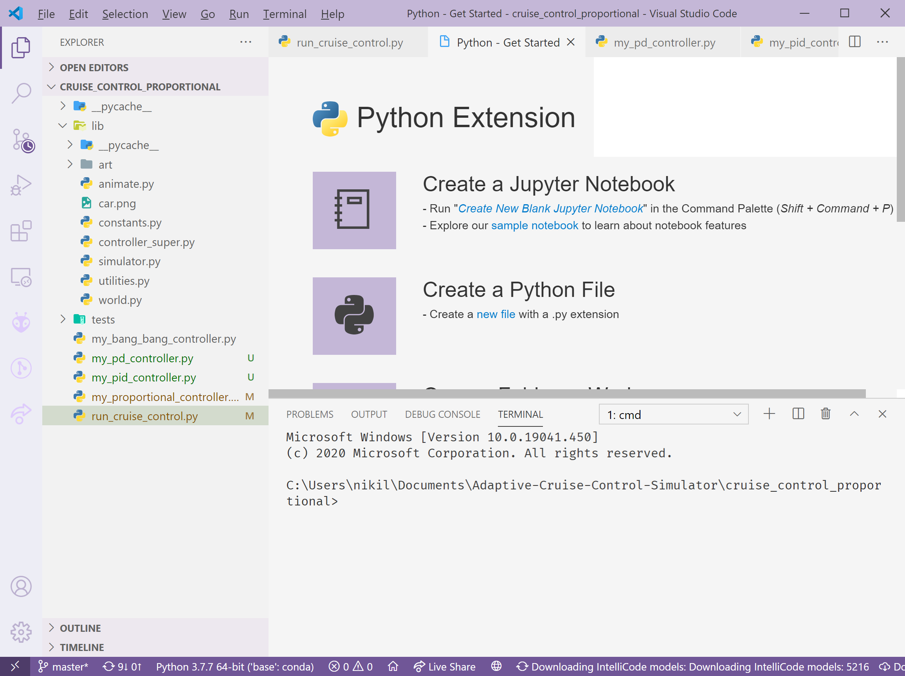Viewport: 905px width, 676px height.
Task: Open the Live Share activity bar icon
Action: 21,414
